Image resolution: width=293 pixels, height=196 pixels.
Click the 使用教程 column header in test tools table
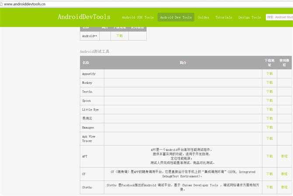tap(284, 63)
